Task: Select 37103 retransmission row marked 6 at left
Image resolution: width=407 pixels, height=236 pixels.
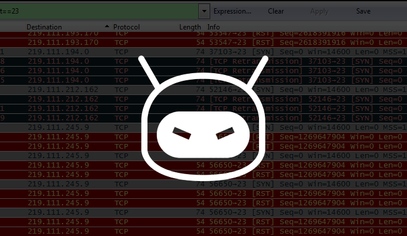Action: click(x=203, y=71)
